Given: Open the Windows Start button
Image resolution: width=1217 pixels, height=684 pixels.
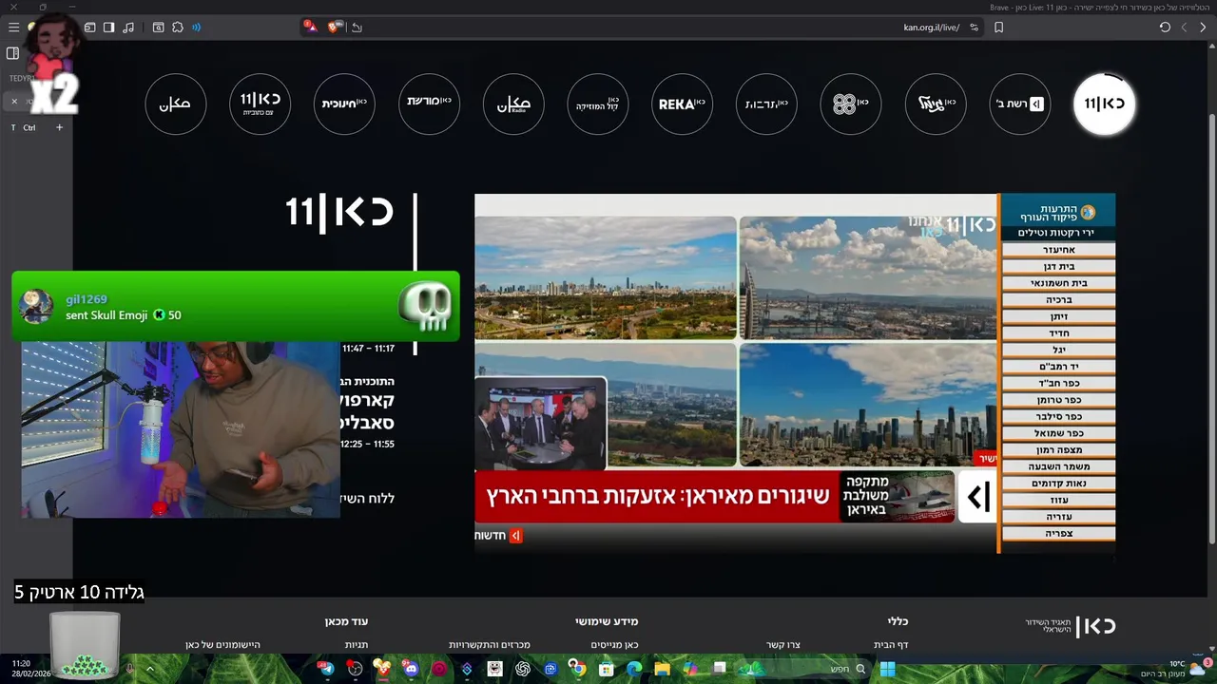Looking at the screenshot, I should pyautogui.click(x=887, y=669).
